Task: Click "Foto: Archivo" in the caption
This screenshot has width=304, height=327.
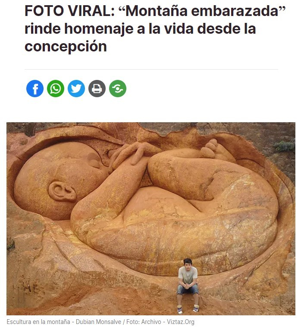Action: click(x=144, y=322)
